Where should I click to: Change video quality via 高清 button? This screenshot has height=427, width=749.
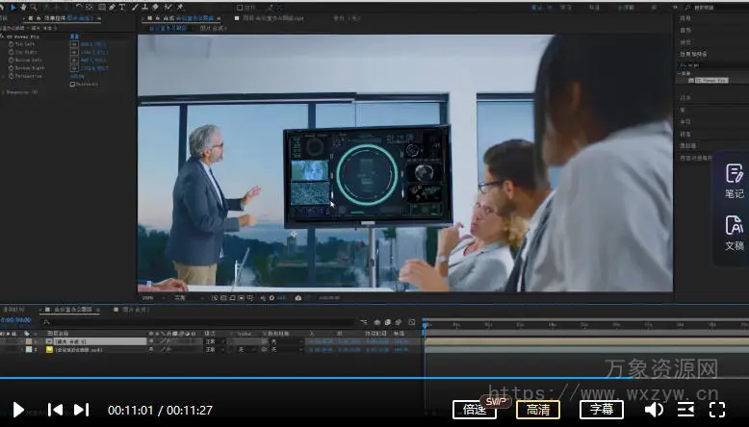click(538, 410)
